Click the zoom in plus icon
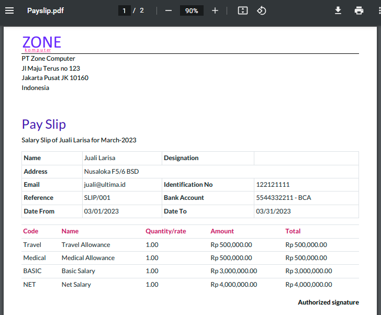This screenshot has height=315, width=381. 215,10
